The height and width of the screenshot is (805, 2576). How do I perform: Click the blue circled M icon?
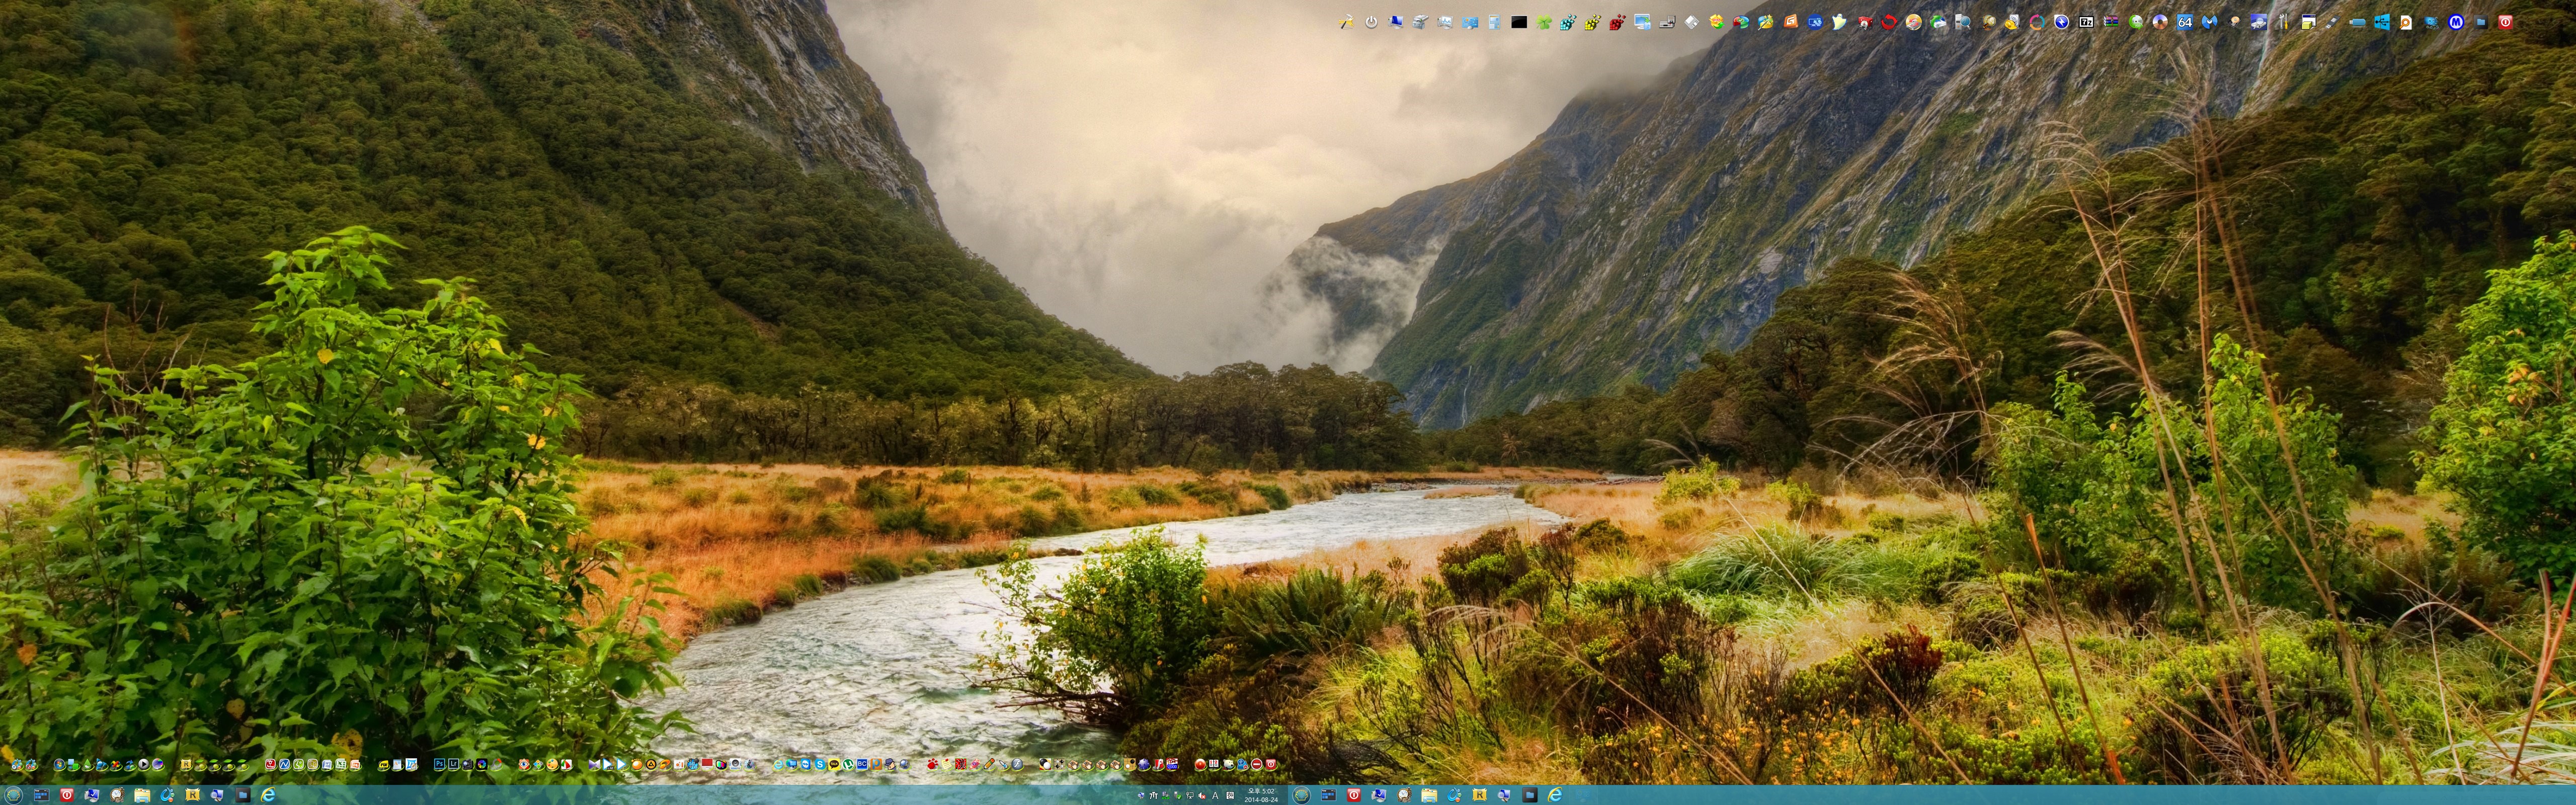(2456, 22)
